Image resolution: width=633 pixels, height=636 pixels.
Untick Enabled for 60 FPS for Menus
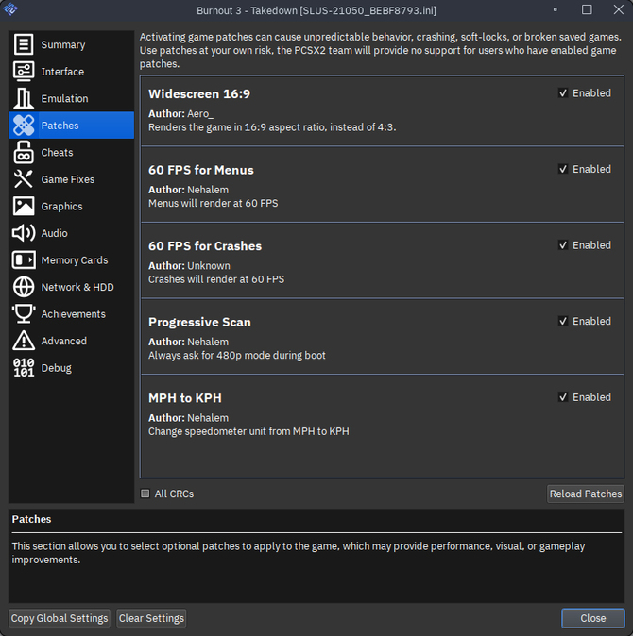pyautogui.click(x=563, y=169)
